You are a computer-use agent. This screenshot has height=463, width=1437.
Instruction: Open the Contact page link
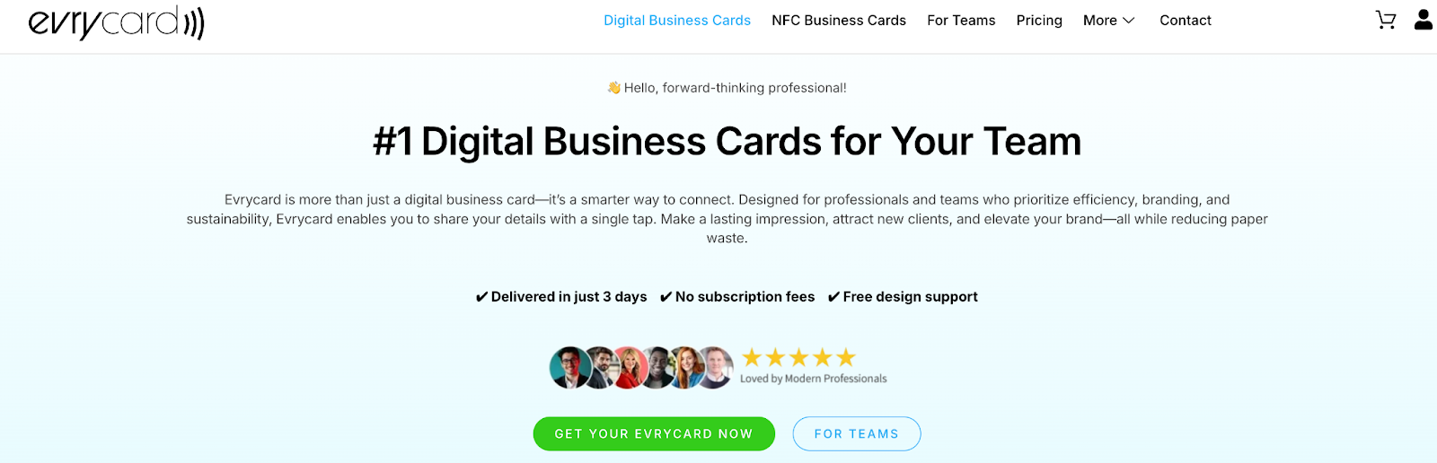[x=1186, y=21]
